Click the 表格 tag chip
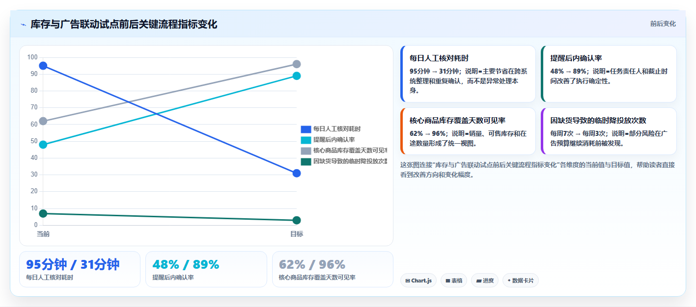Viewport: 696px width, 307px height. click(x=454, y=281)
